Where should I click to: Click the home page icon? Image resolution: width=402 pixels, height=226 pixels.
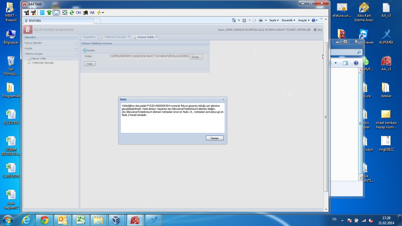[x=234, y=20]
